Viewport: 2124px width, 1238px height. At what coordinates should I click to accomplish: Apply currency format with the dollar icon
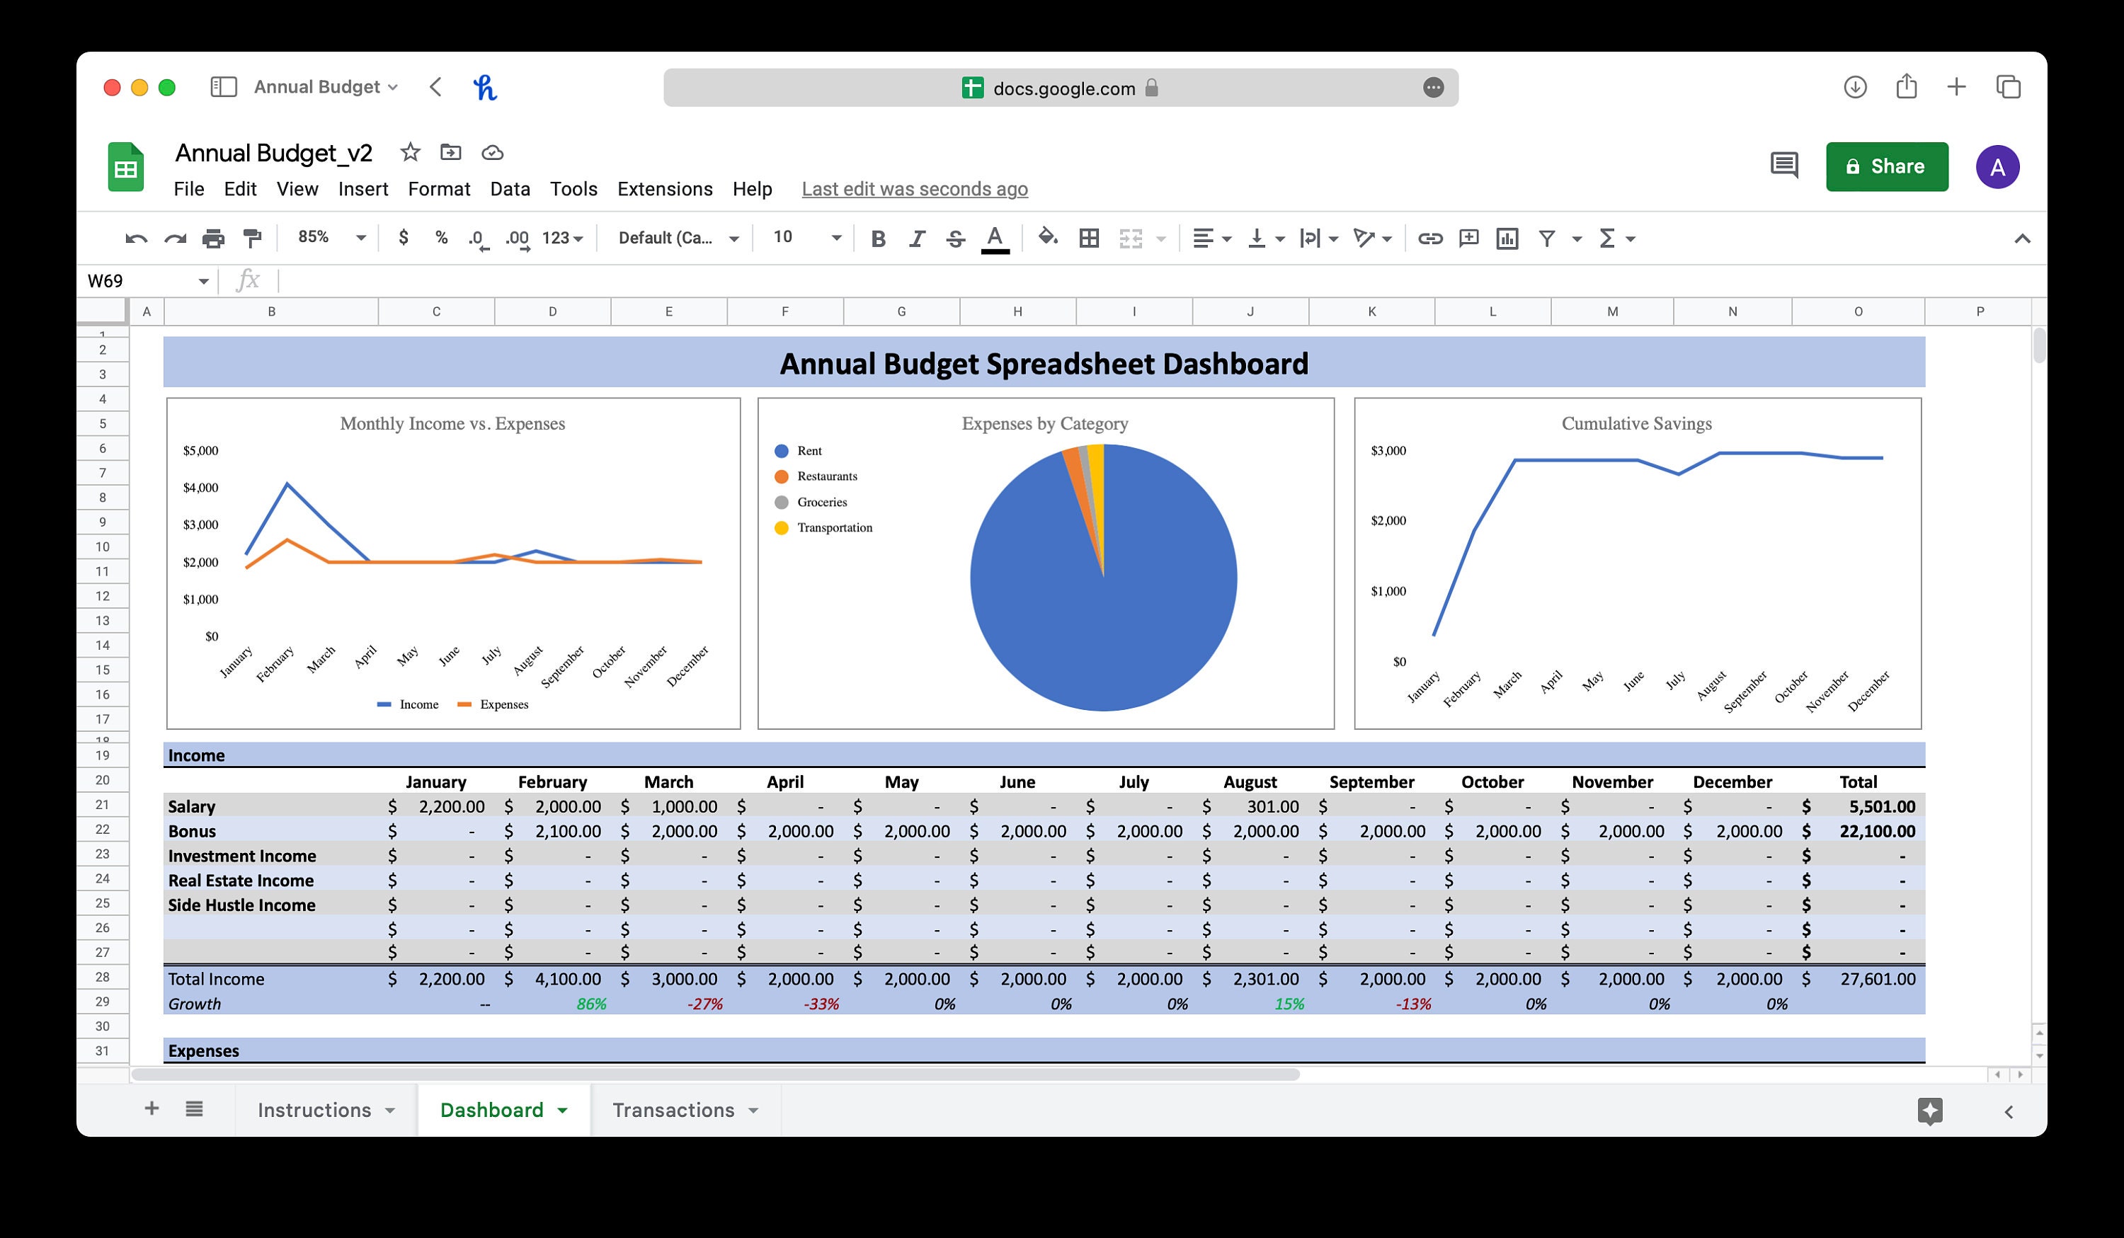(403, 239)
